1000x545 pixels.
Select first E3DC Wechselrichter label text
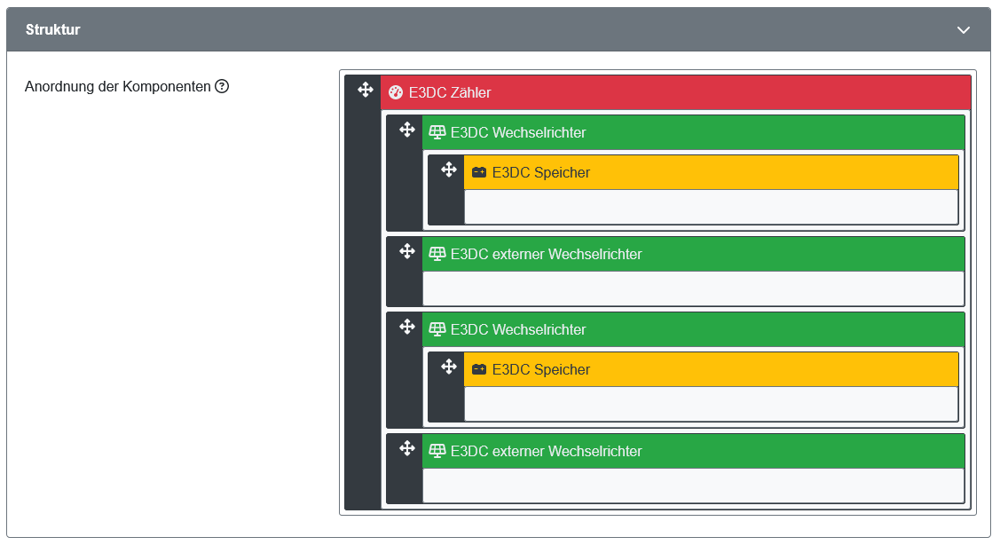click(x=518, y=133)
